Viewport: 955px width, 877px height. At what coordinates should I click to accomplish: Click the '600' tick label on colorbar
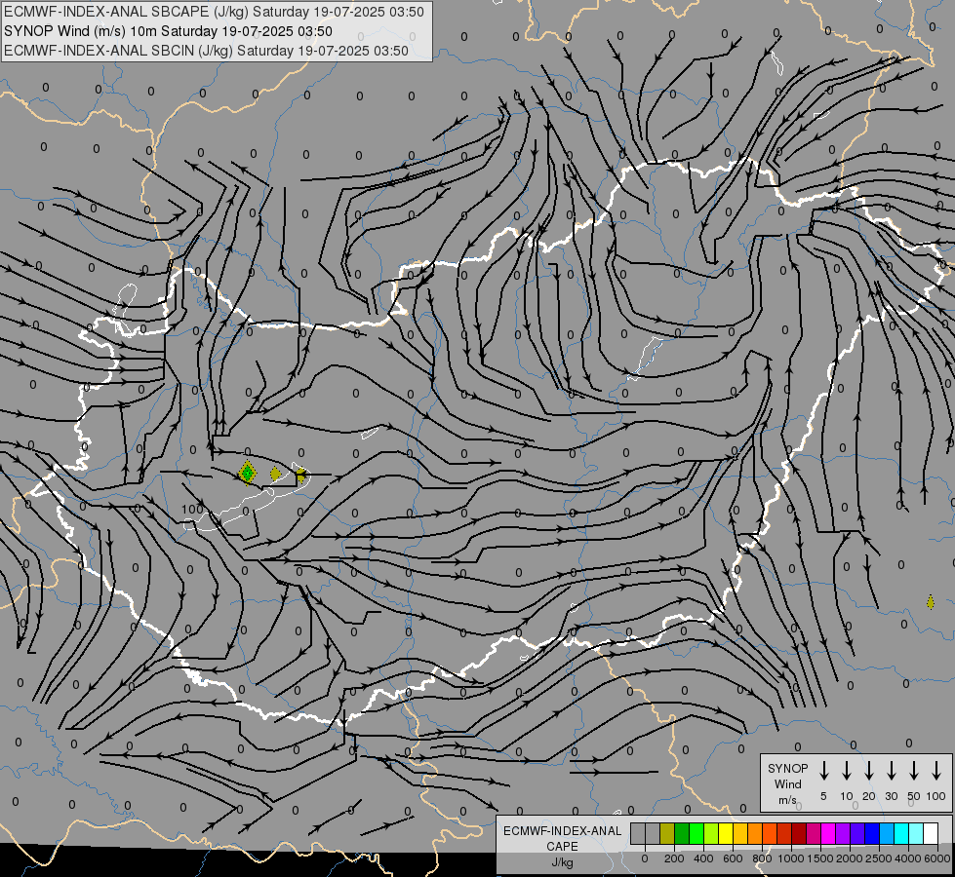click(x=733, y=858)
